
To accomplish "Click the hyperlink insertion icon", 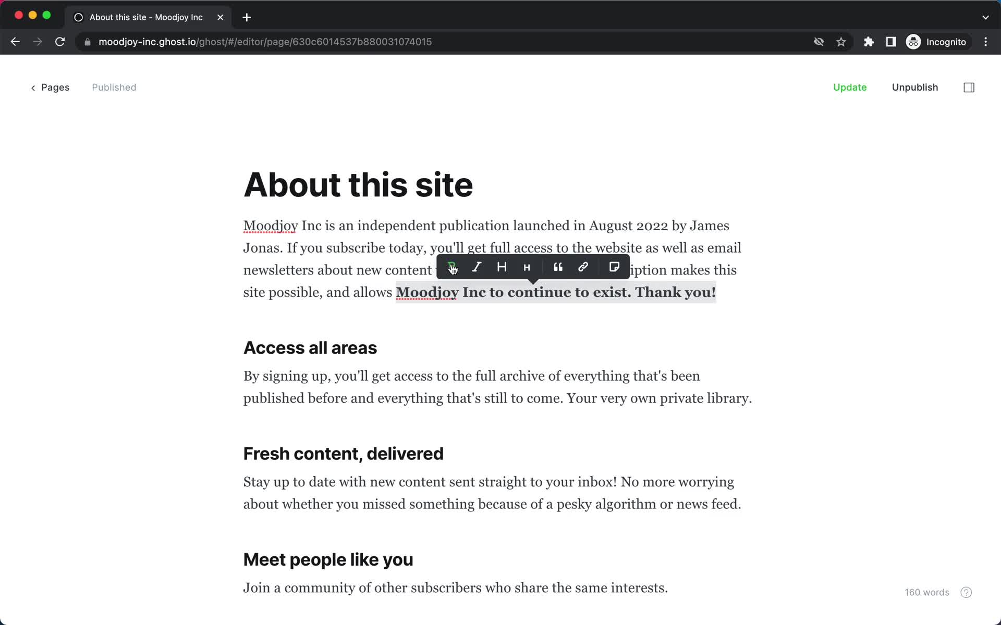I will pos(584,267).
